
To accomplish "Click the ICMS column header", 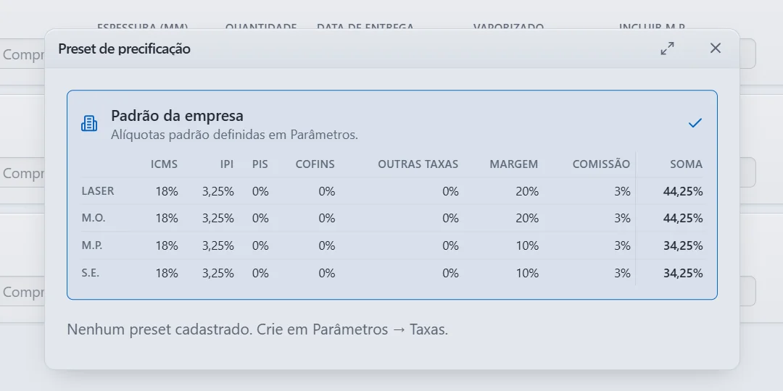I will [x=165, y=164].
